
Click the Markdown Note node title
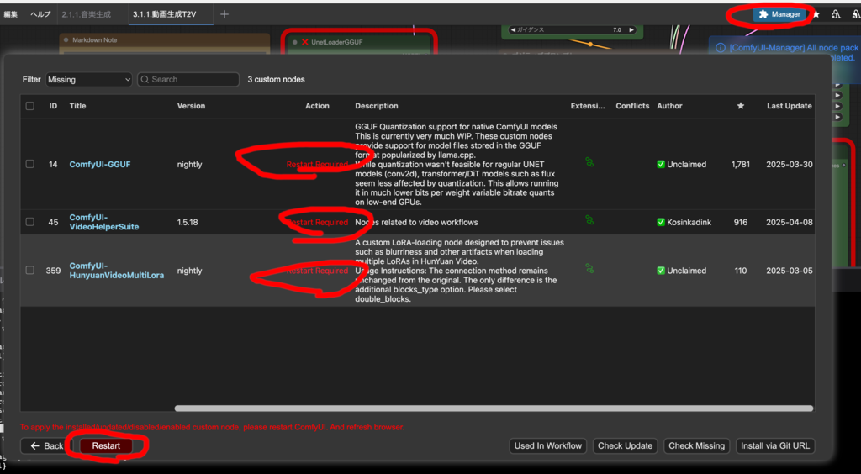tap(94, 40)
